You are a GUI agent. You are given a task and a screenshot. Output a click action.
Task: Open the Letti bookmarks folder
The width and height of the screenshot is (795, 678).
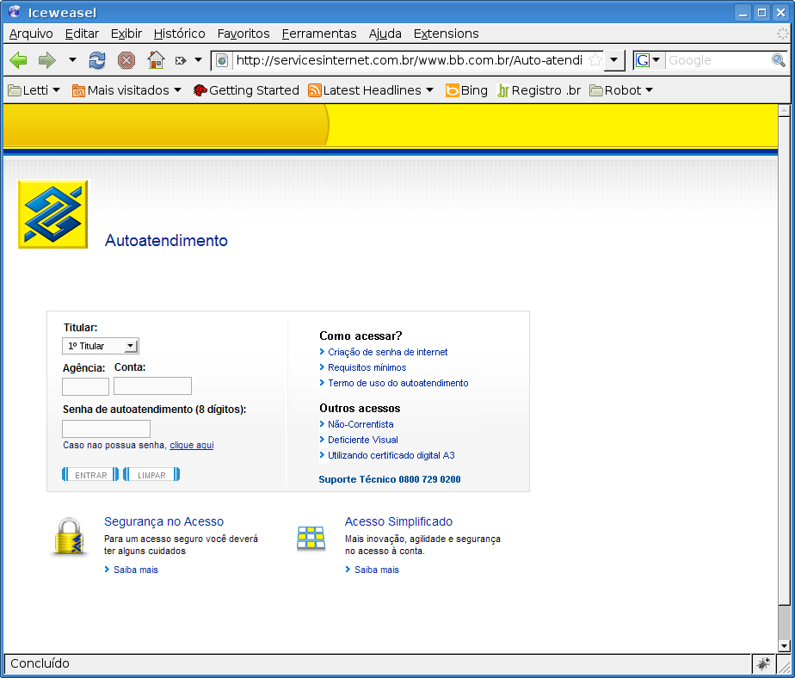pyautogui.click(x=34, y=90)
